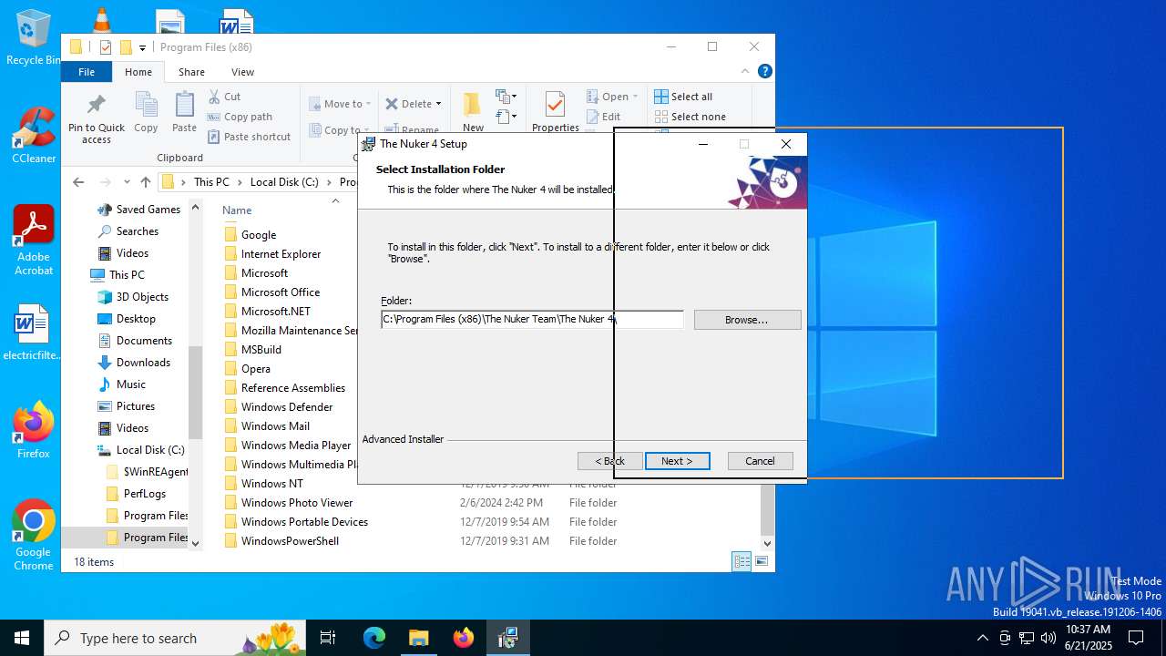This screenshot has height=656, width=1166.
Task: Click the Up directory arrow
Action: 145,182
